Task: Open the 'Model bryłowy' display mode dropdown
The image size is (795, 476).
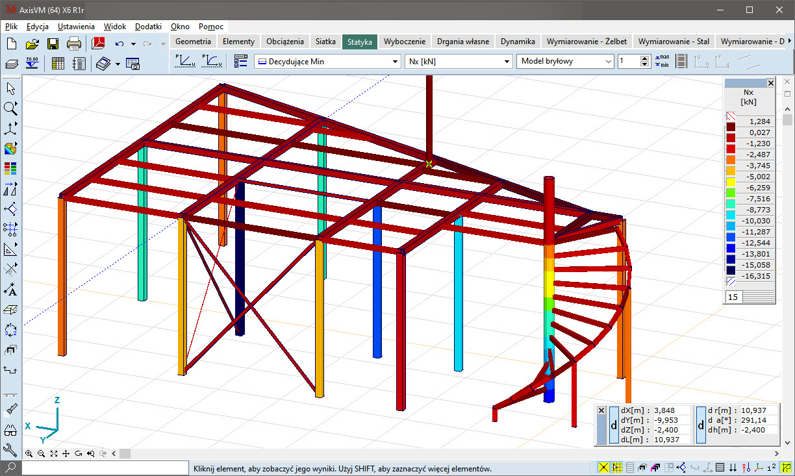Action: click(x=608, y=61)
